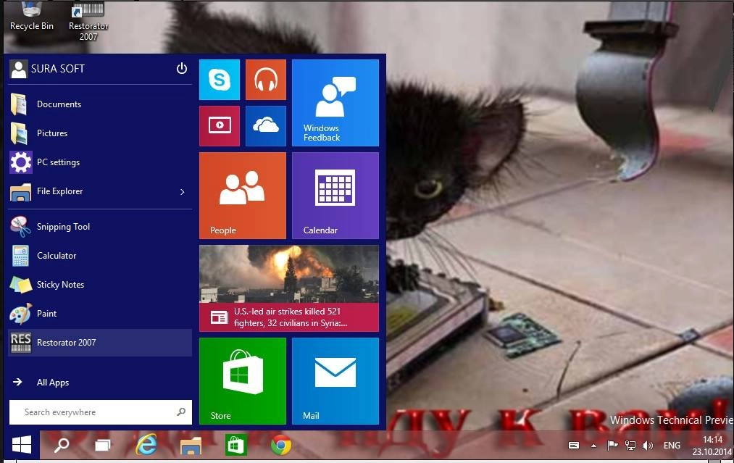
Task: Open the Store tile
Action: tap(243, 381)
